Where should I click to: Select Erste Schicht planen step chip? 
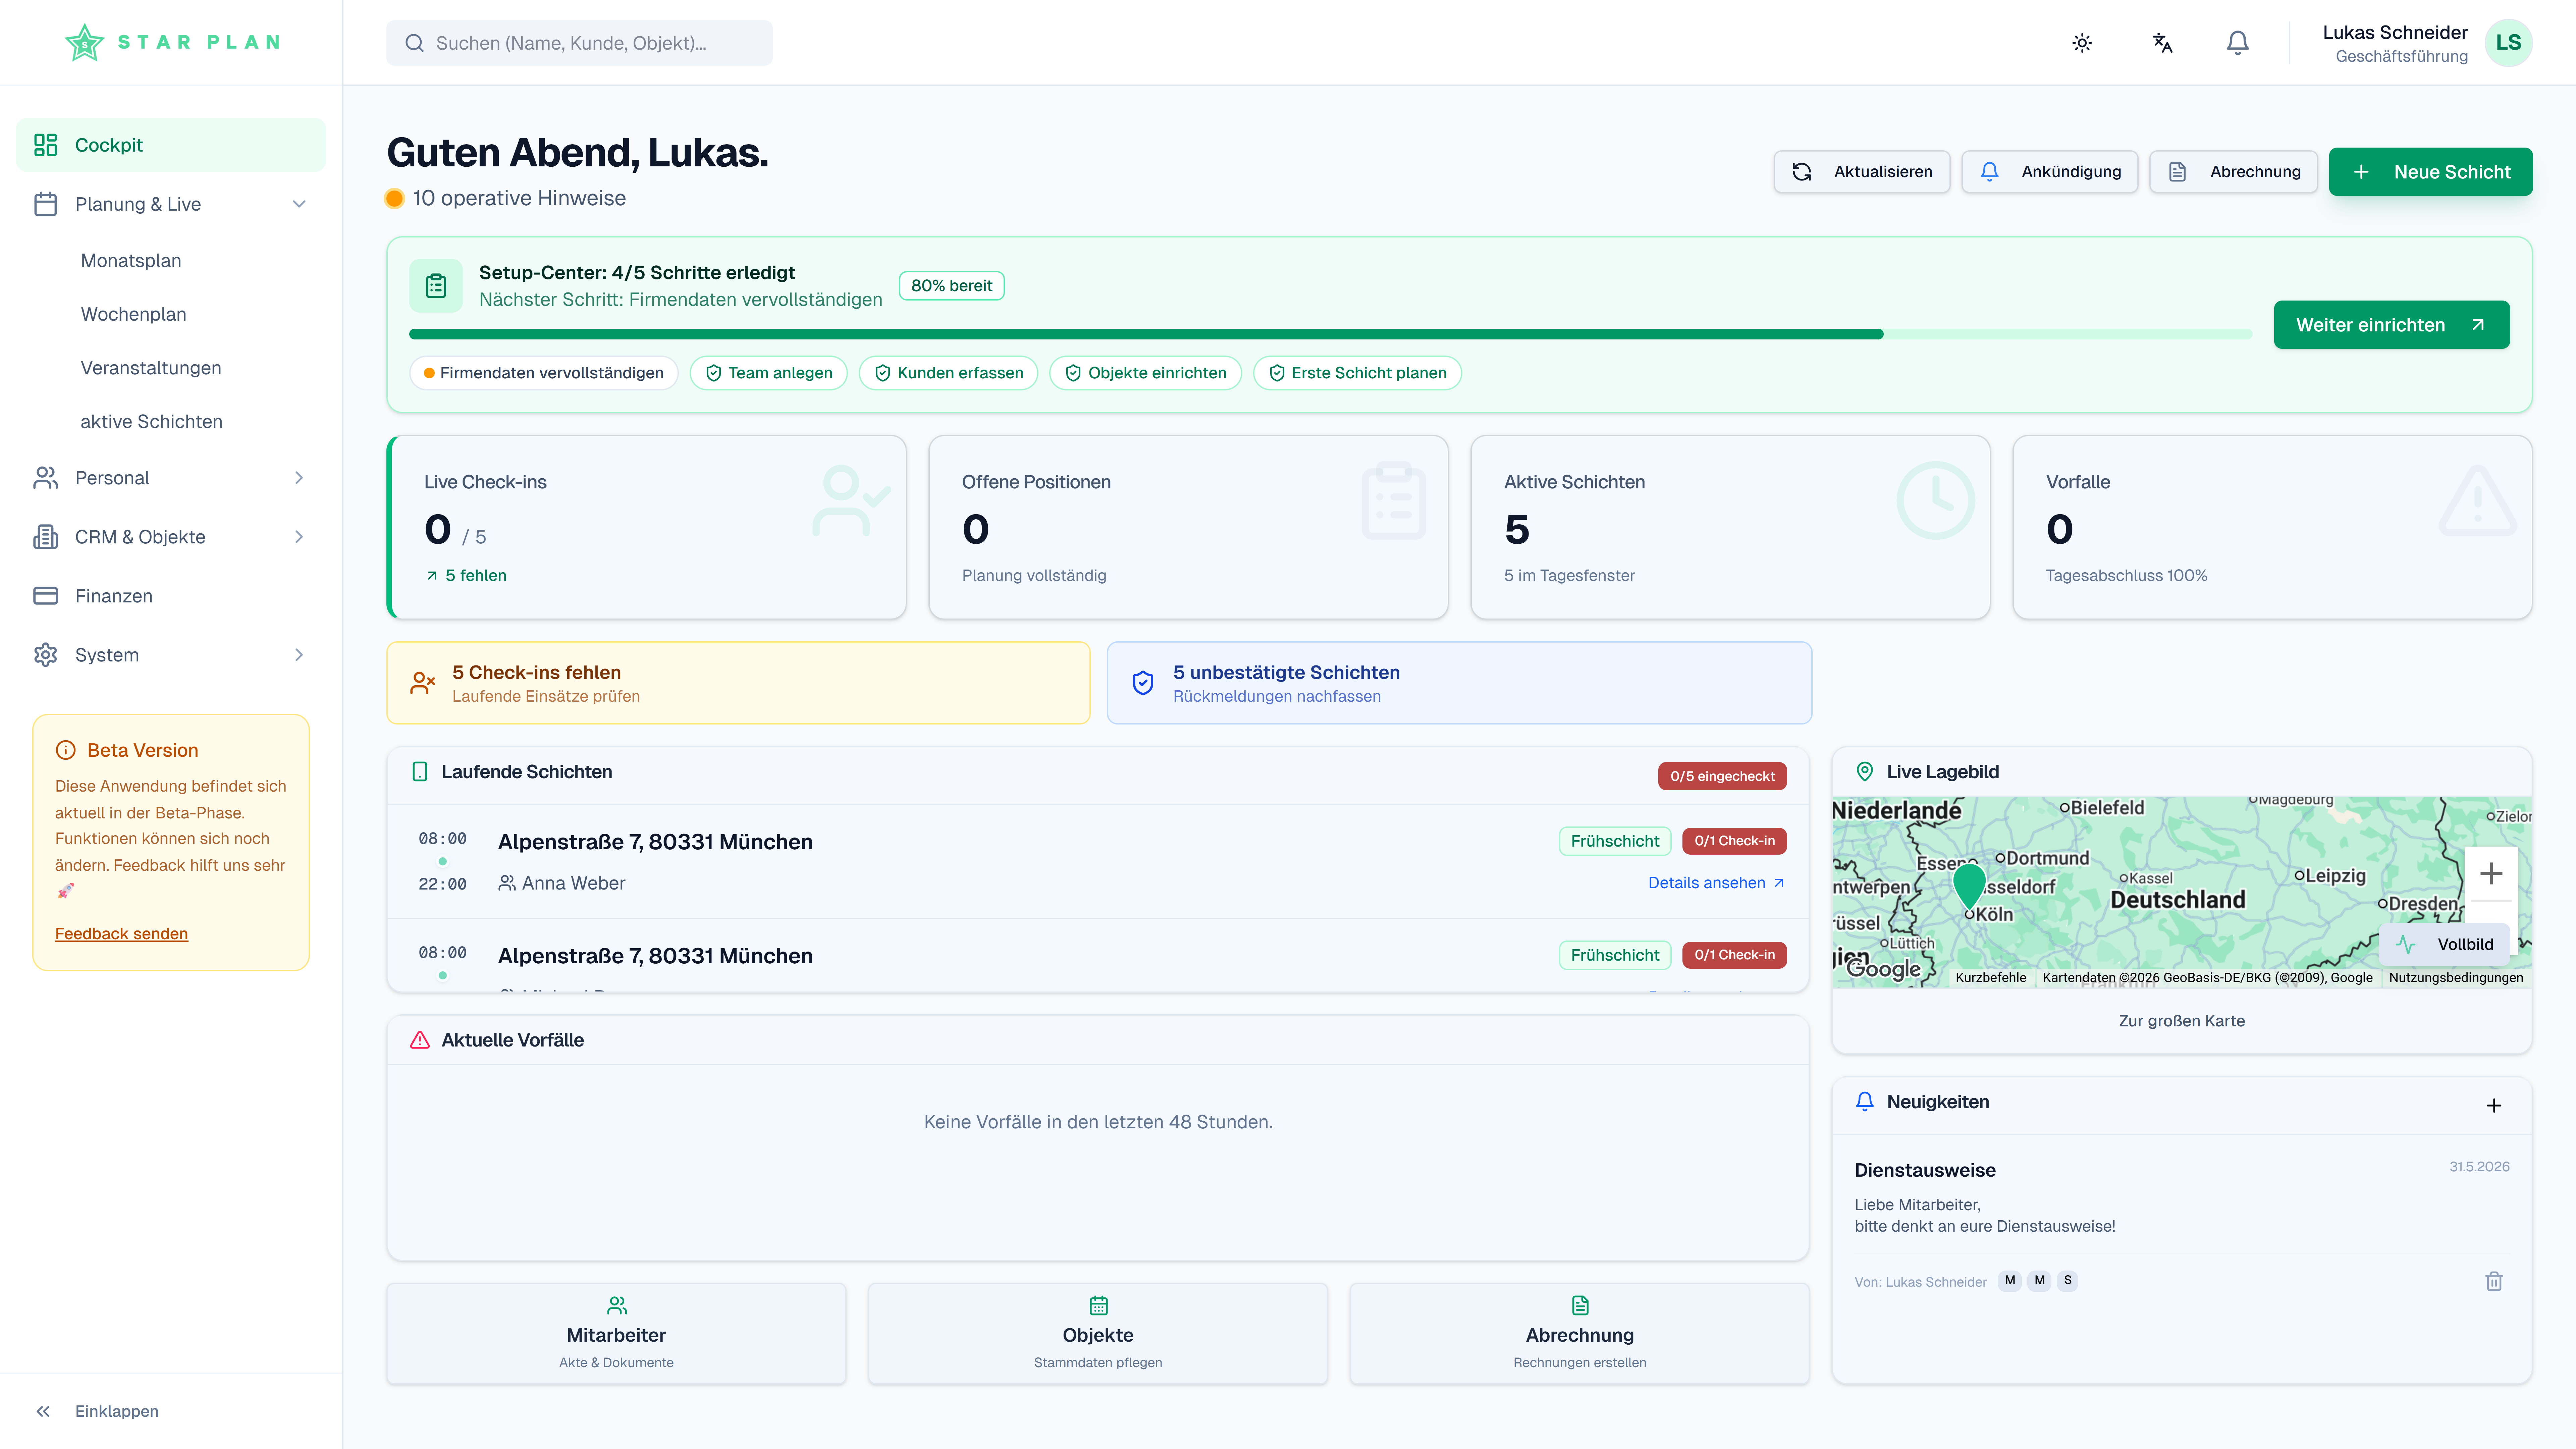pos(1358,373)
